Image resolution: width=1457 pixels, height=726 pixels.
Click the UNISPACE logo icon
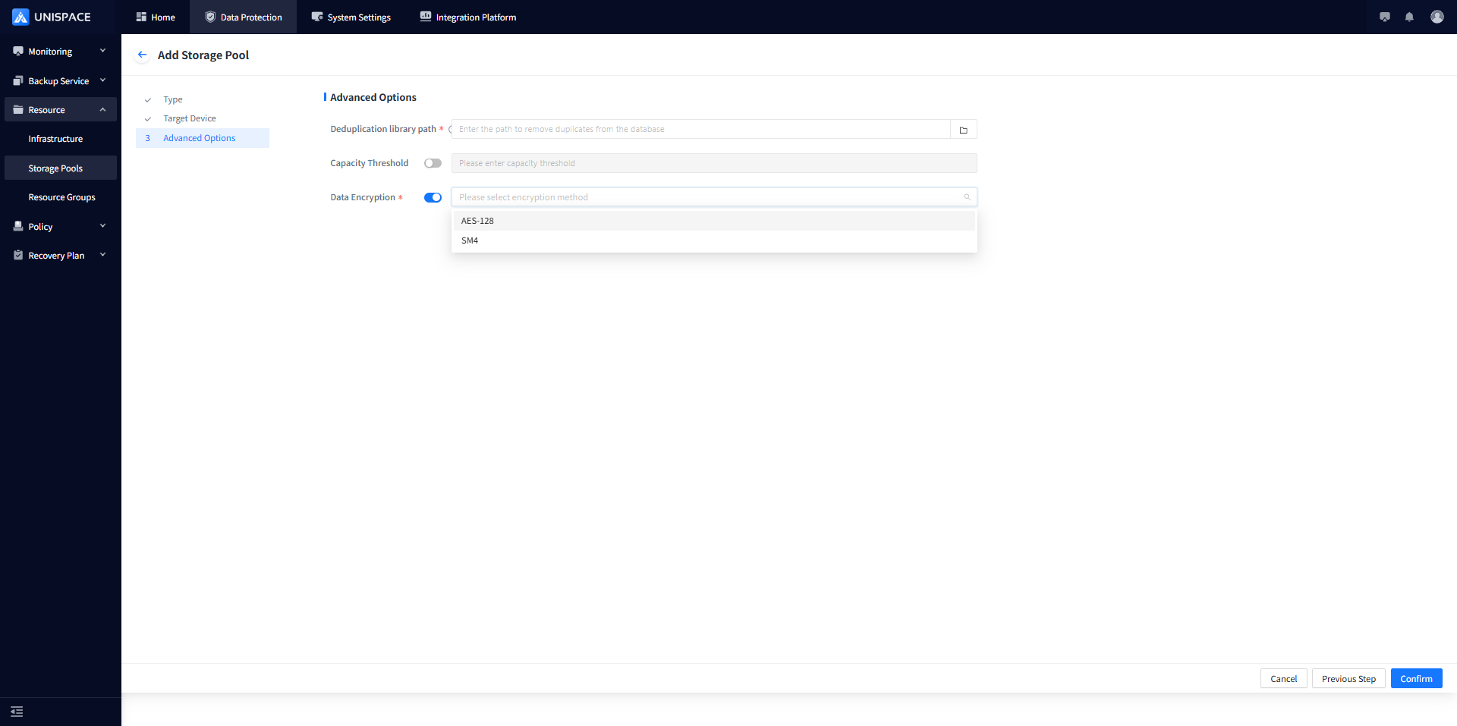[20, 17]
